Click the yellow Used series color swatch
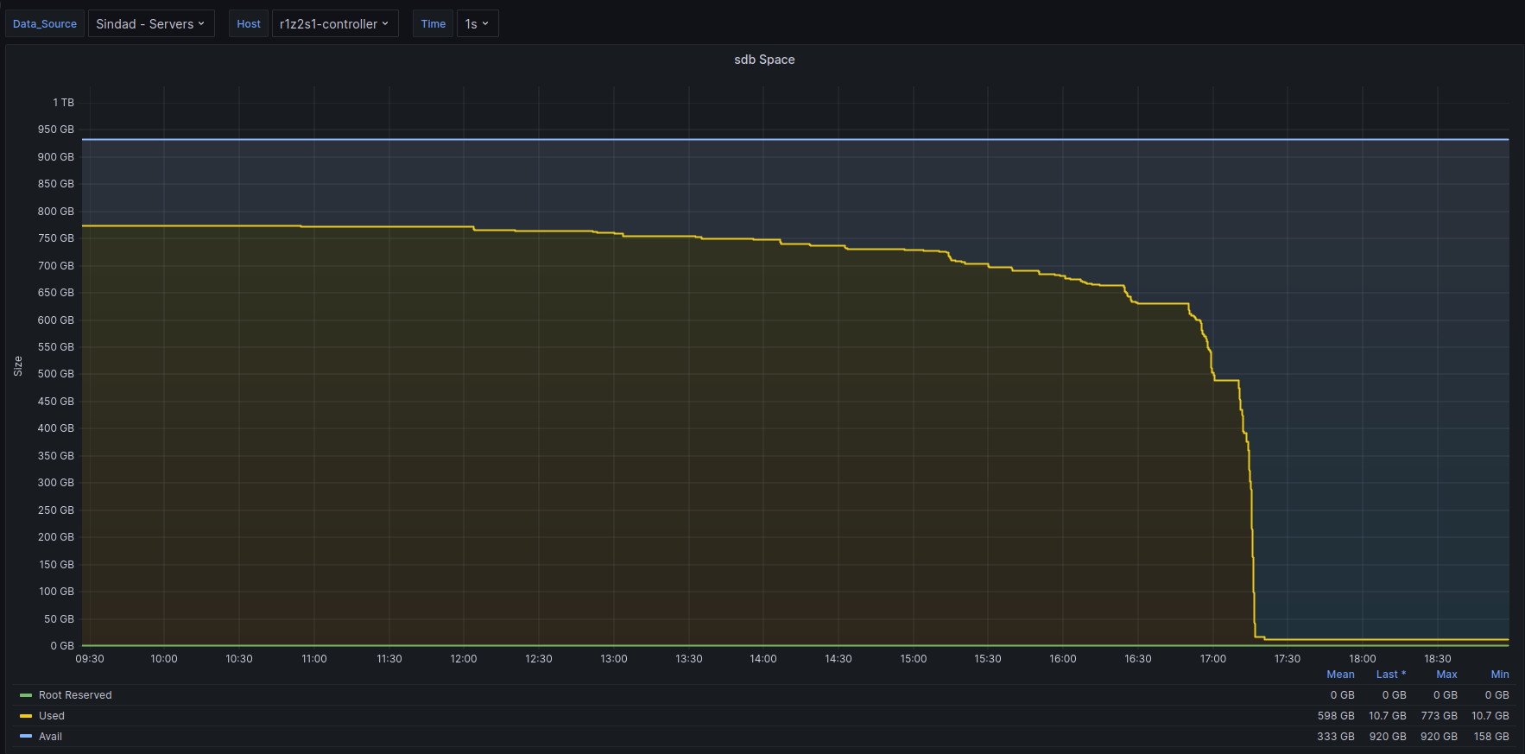 pos(26,716)
